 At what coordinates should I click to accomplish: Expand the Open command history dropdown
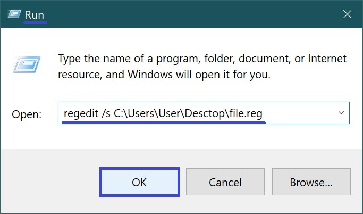pyautogui.click(x=340, y=113)
